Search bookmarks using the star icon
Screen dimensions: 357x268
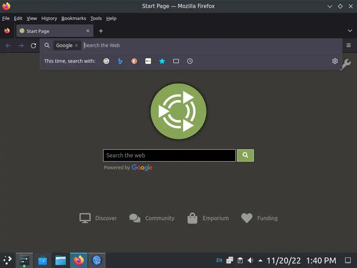coord(162,61)
